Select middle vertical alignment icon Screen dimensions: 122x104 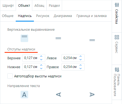[58, 38]
